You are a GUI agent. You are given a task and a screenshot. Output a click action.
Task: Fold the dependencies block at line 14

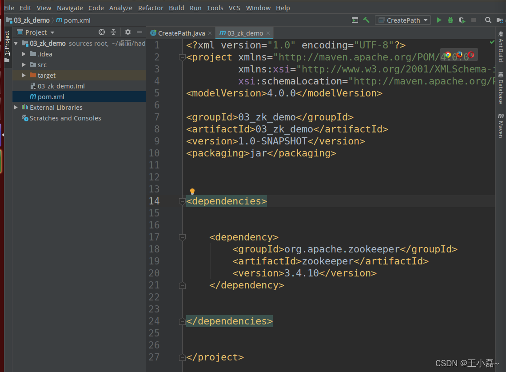pos(182,201)
